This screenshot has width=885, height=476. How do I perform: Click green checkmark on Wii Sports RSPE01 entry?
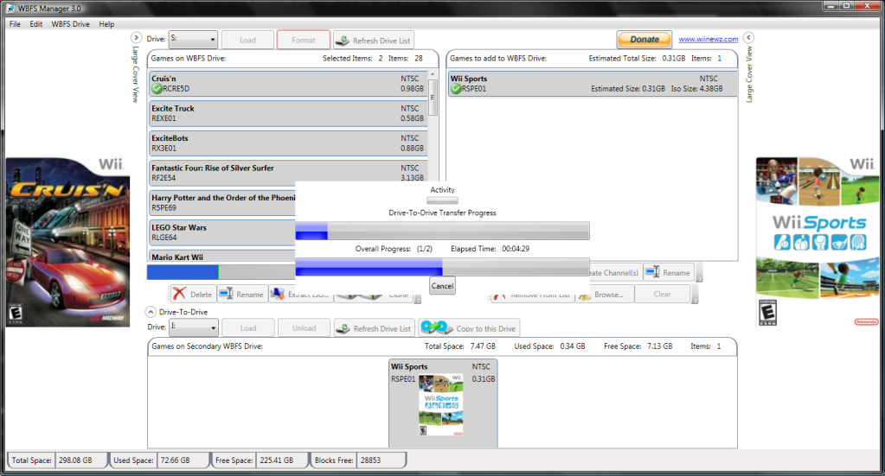click(456, 88)
